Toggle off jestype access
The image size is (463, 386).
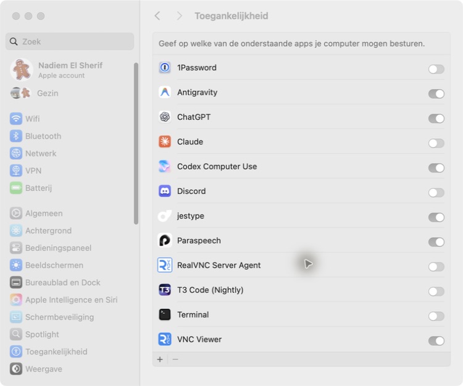[436, 217]
